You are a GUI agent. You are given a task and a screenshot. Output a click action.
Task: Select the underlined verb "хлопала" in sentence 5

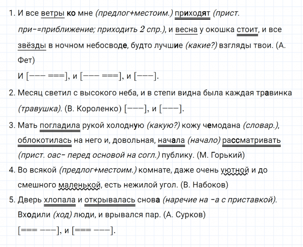tap(59, 199)
